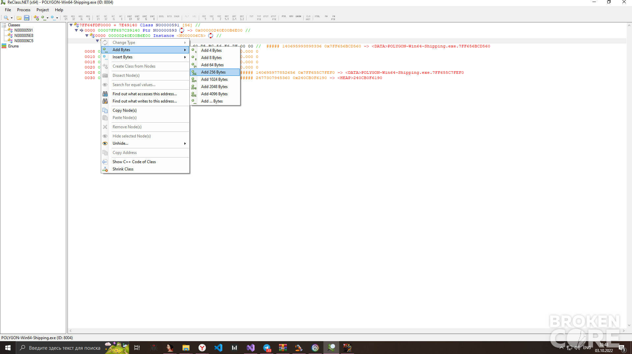
Task: Select the Vec 3 node type
Action: point(211,17)
